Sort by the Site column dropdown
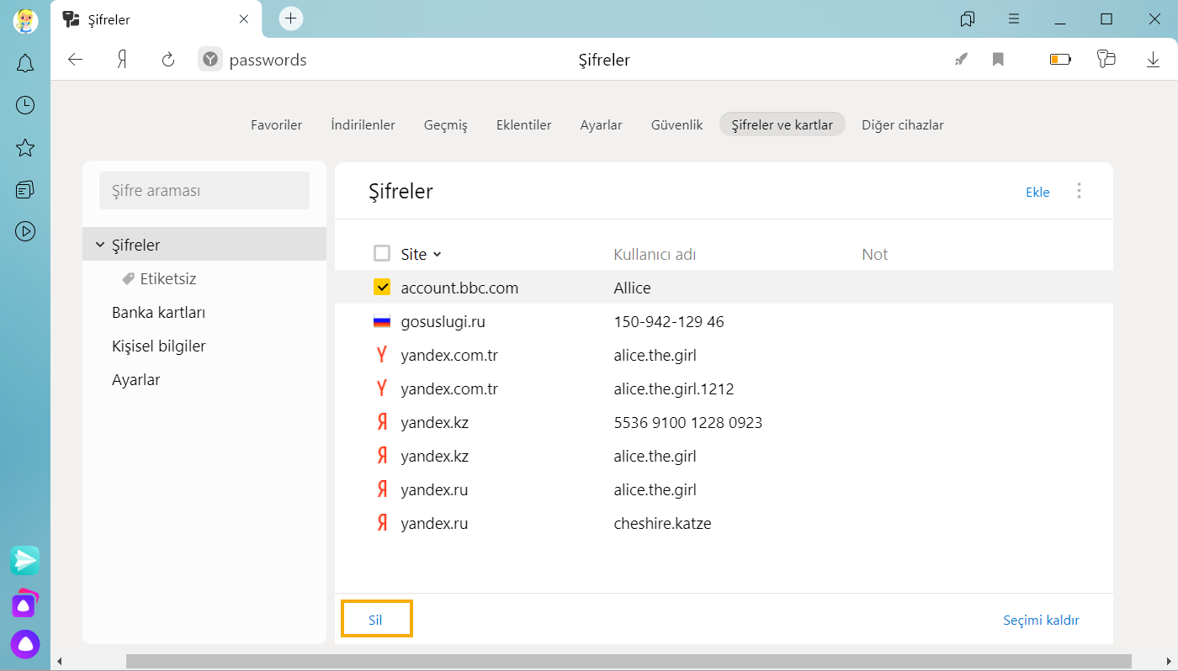 point(421,254)
